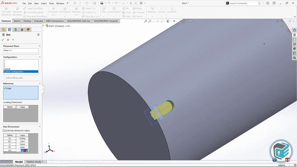Click the SOLIDWORKS logo in title bar
The image size is (297, 167).
tap(9, 3)
